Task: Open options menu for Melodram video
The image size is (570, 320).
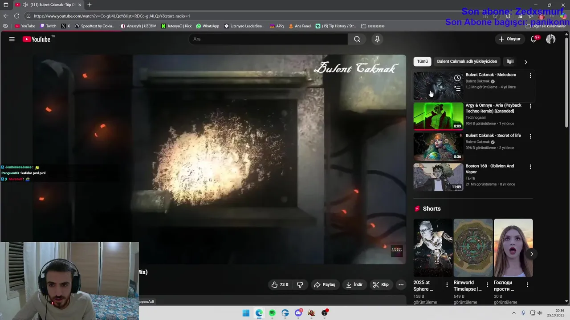Action: pyautogui.click(x=530, y=76)
